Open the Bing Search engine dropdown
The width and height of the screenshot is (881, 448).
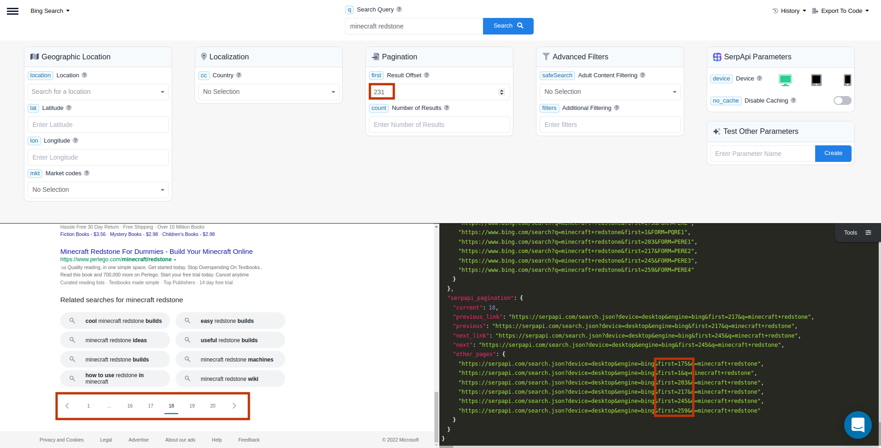click(50, 11)
